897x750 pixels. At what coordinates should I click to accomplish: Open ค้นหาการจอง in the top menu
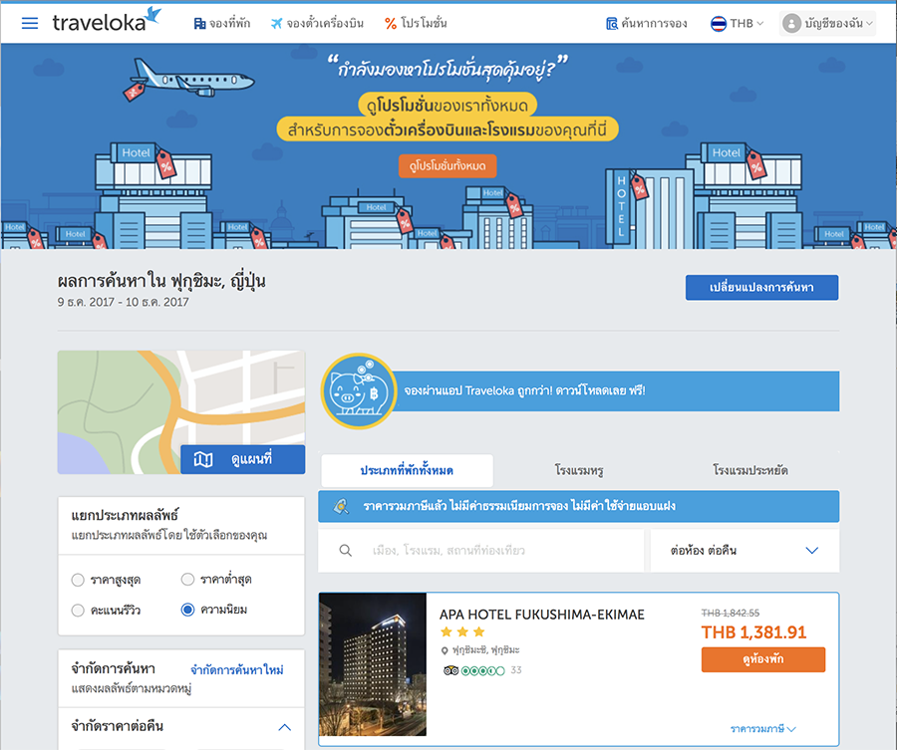coord(647,24)
